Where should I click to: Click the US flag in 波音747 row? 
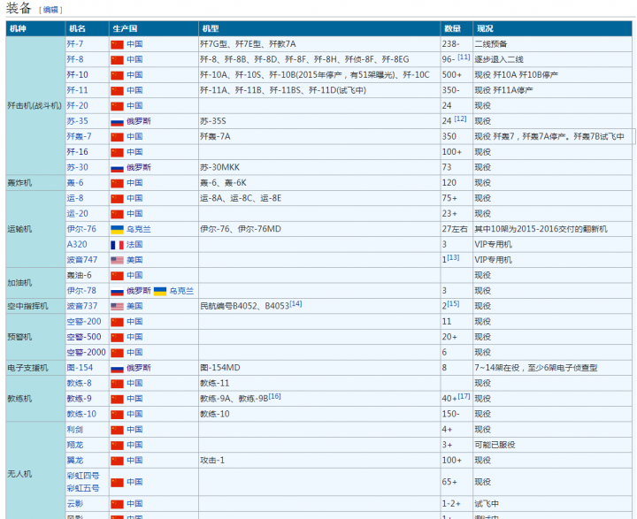(x=117, y=260)
